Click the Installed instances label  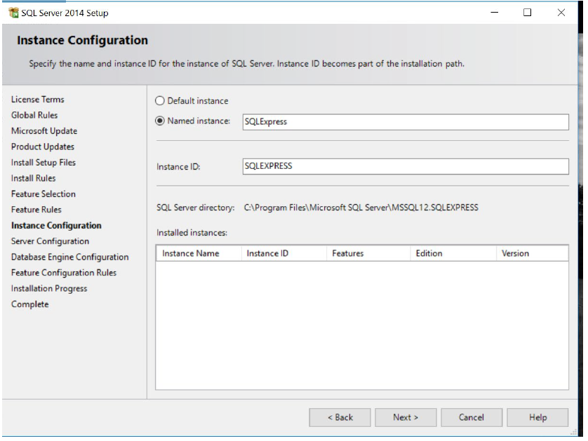[x=192, y=233]
